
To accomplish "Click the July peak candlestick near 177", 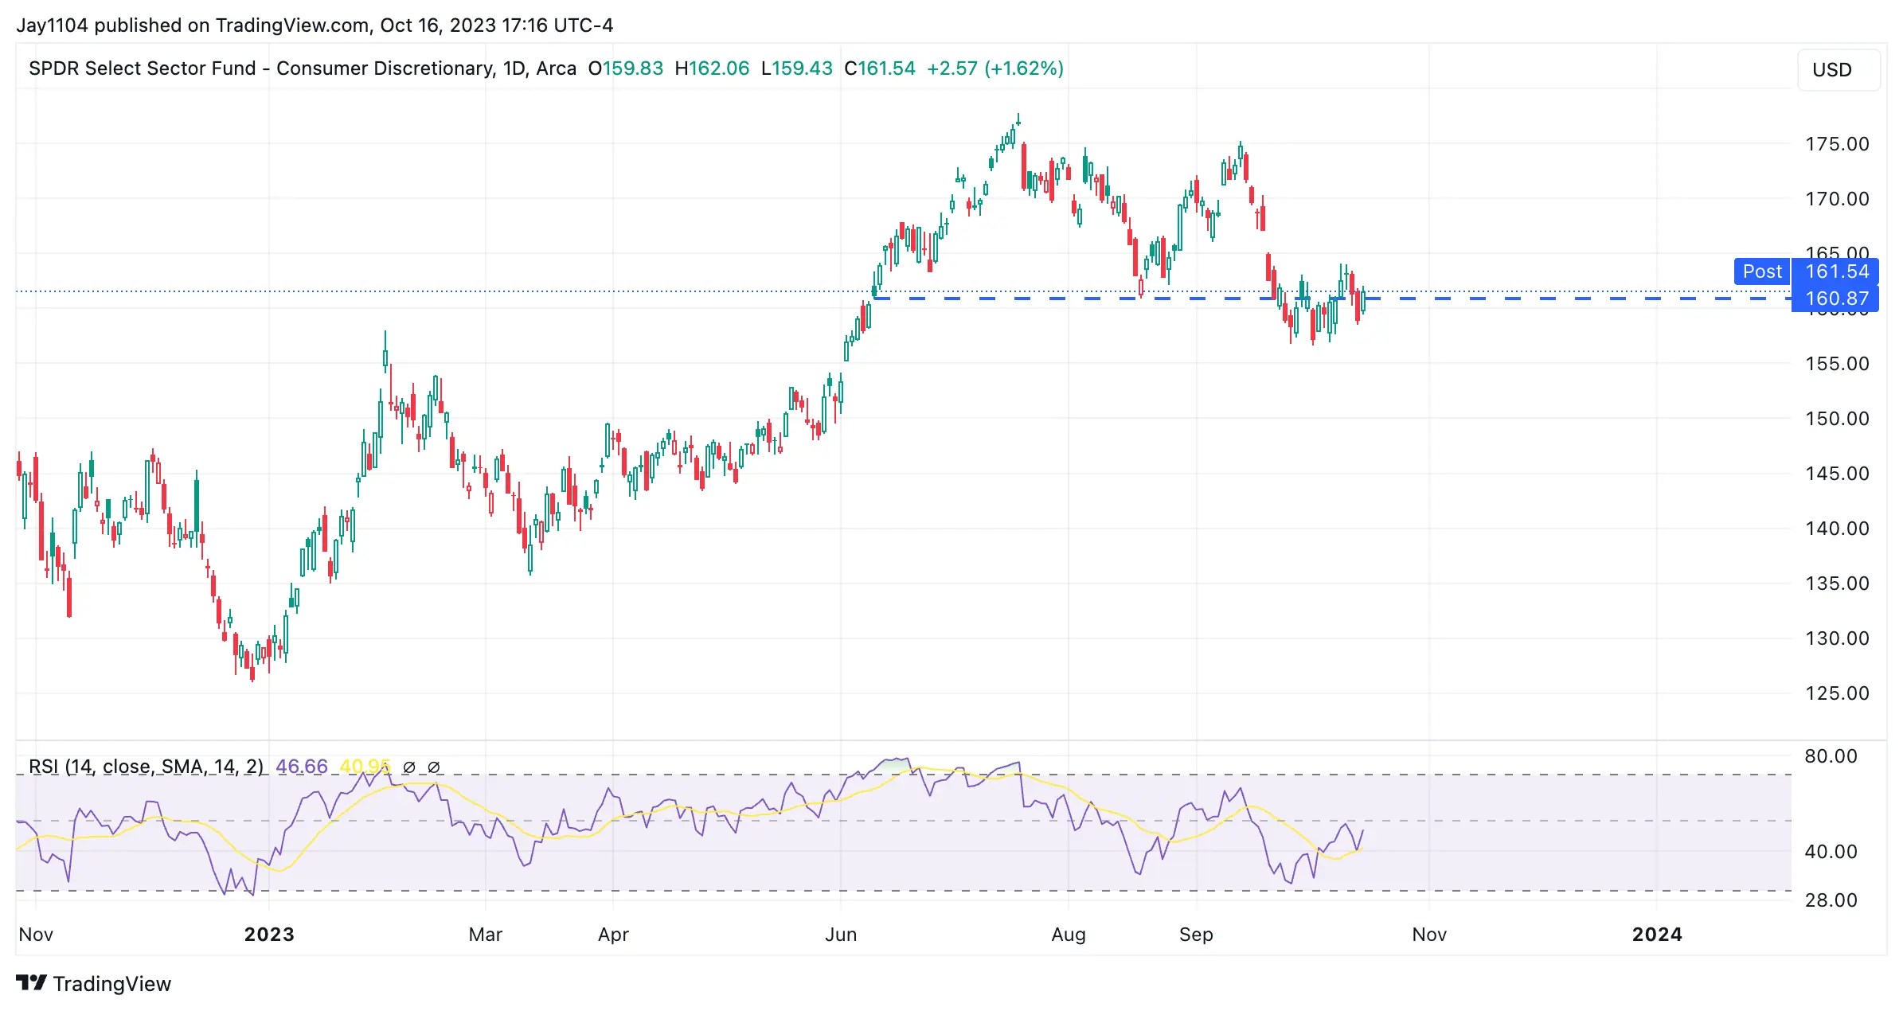I will (x=1018, y=121).
